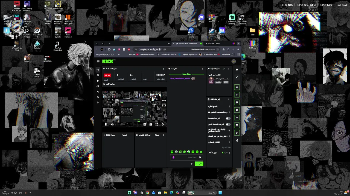
Task: Expand the goals row chevron at panel bottom
Action: tap(229, 153)
